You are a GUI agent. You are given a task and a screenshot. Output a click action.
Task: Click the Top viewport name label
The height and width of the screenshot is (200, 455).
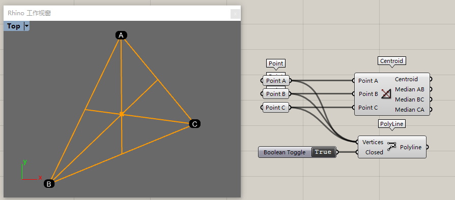pos(14,26)
